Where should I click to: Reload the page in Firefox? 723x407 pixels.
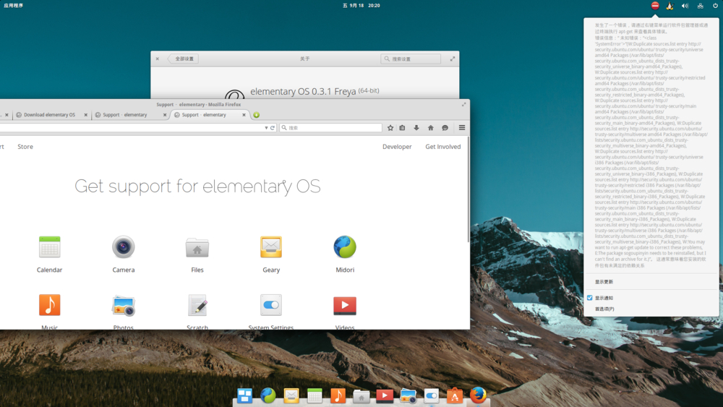click(273, 128)
